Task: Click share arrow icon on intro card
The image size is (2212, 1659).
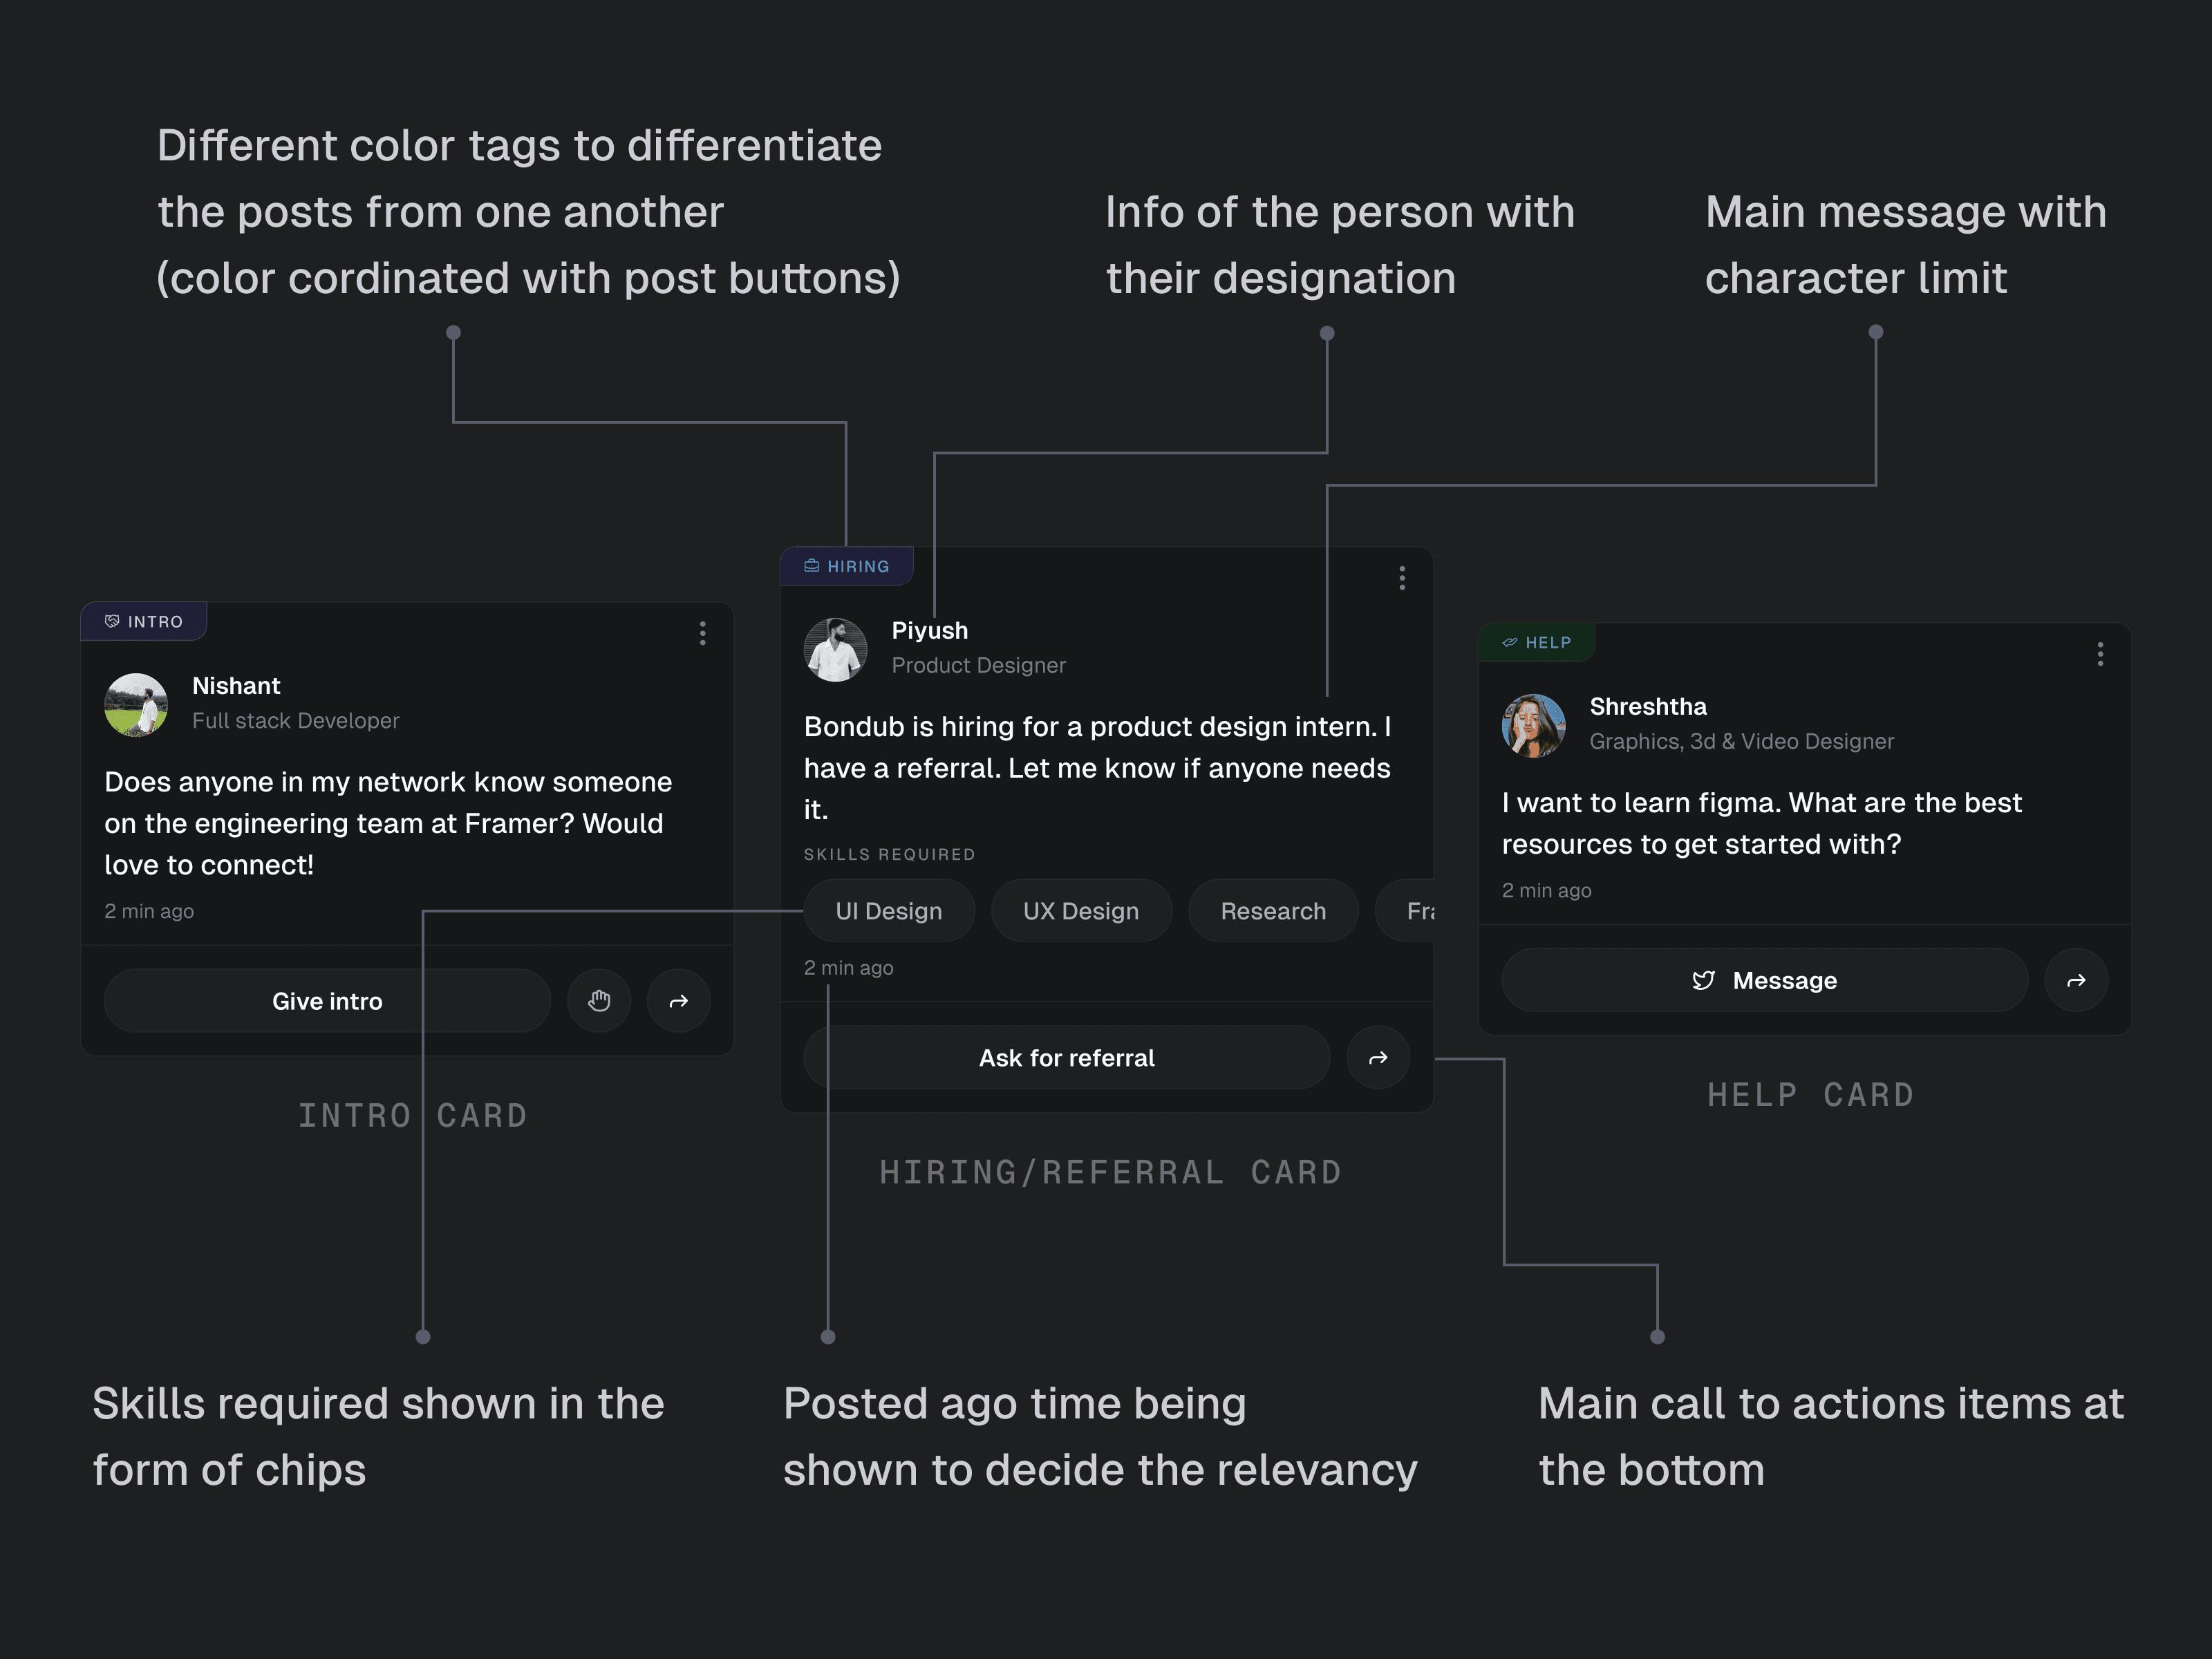Action: click(x=679, y=1001)
